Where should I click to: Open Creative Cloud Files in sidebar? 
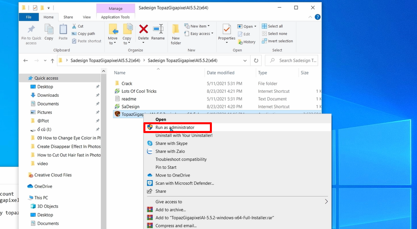(53, 175)
